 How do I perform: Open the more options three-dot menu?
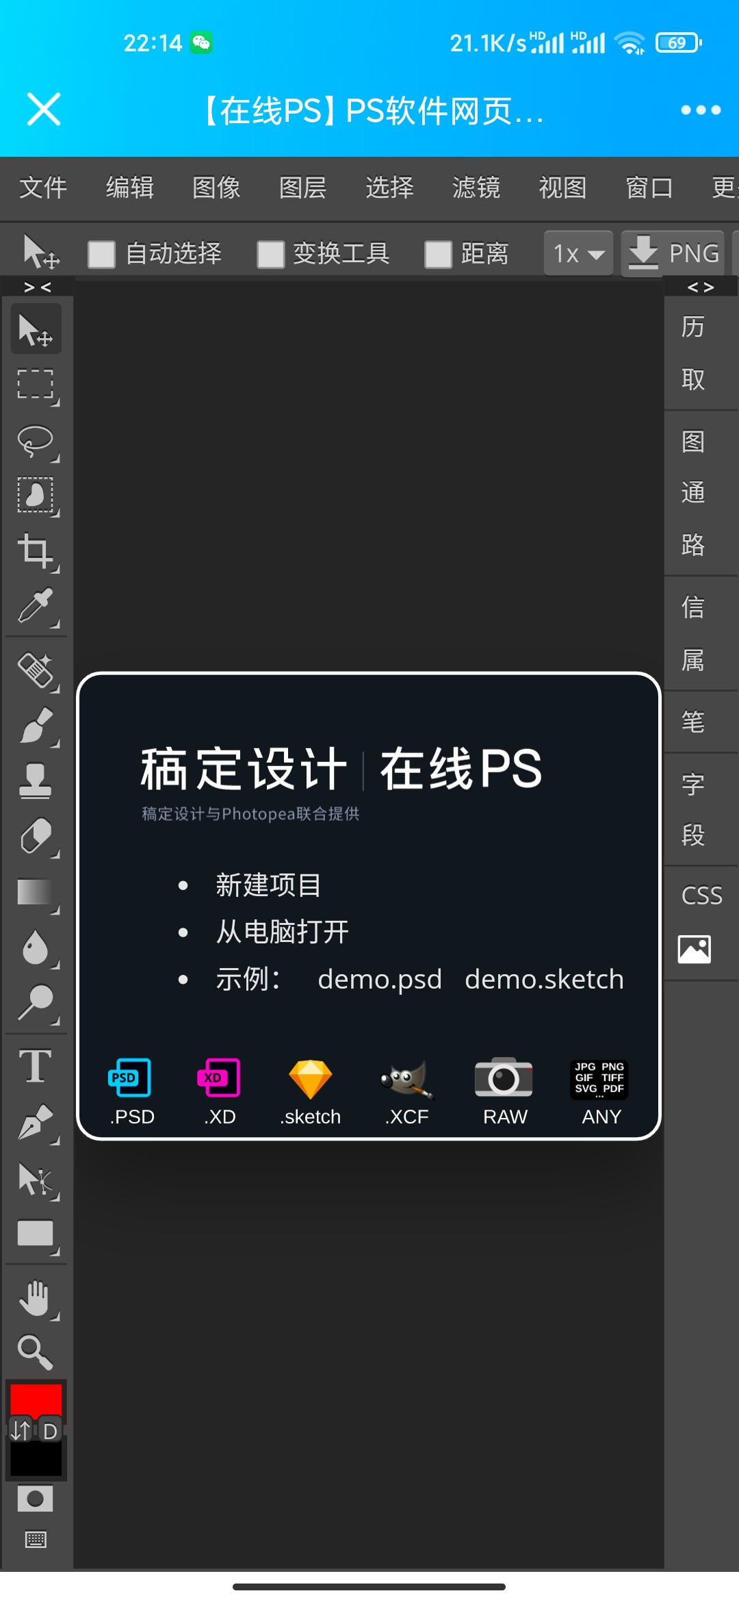[701, 110]
